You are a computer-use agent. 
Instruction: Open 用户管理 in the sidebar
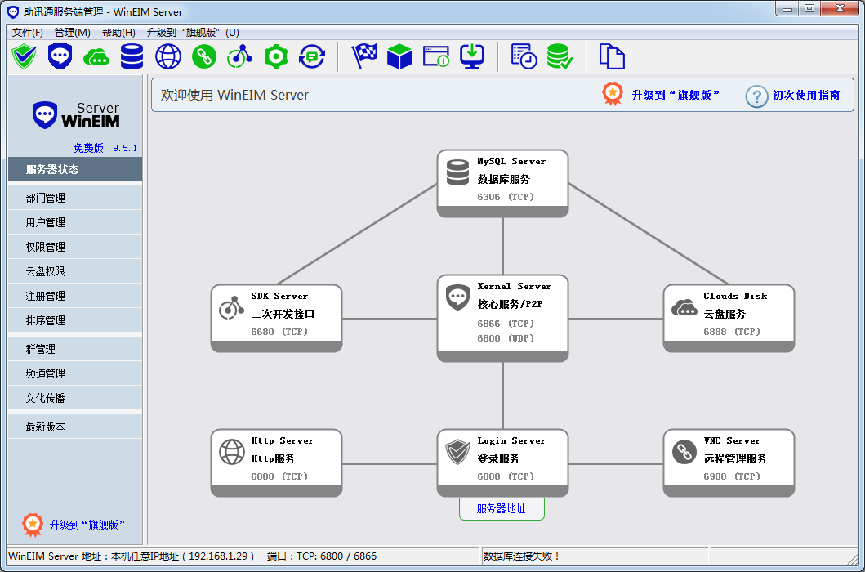(75, 222)
